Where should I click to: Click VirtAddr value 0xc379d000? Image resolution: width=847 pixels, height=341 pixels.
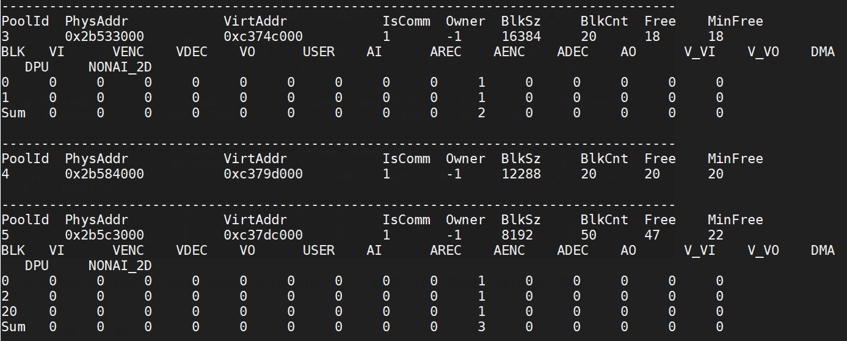263,174
